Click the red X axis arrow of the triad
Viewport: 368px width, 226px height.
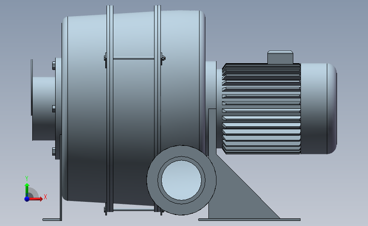click(36, 199)
